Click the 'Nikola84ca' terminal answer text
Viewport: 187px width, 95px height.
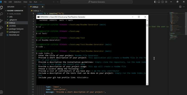click(83, 78)
